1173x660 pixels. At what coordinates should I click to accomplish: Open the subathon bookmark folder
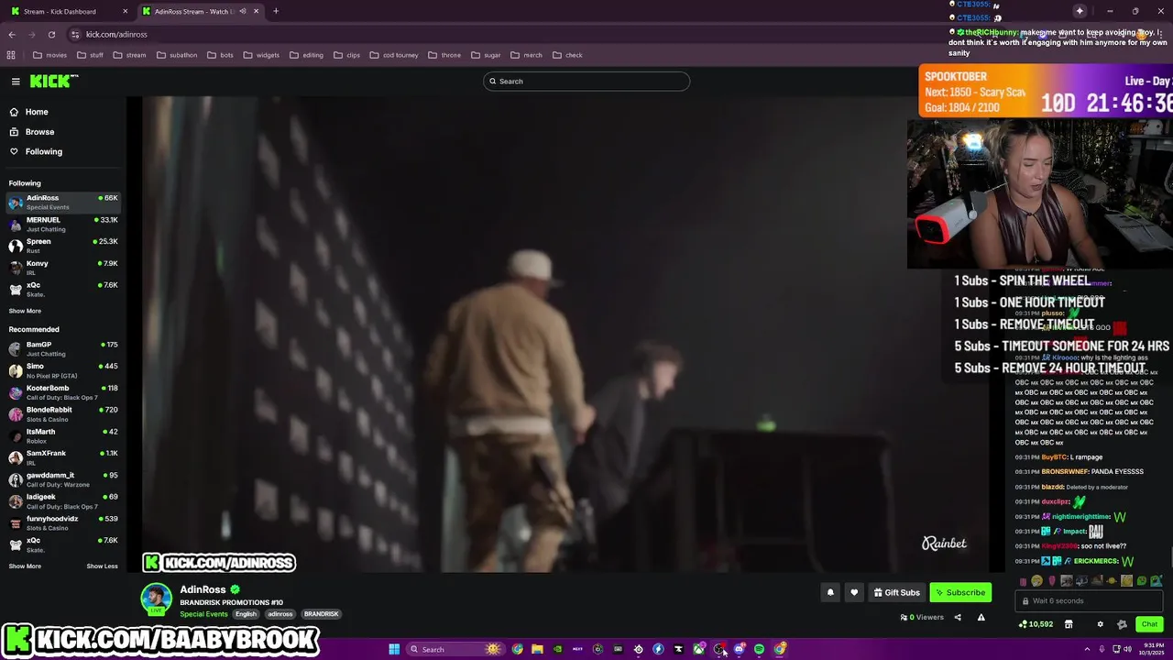[177, 55]
